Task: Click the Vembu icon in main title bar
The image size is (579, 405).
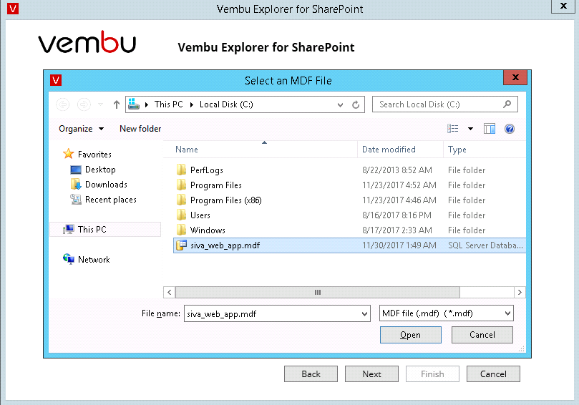Action: point(13,9)
